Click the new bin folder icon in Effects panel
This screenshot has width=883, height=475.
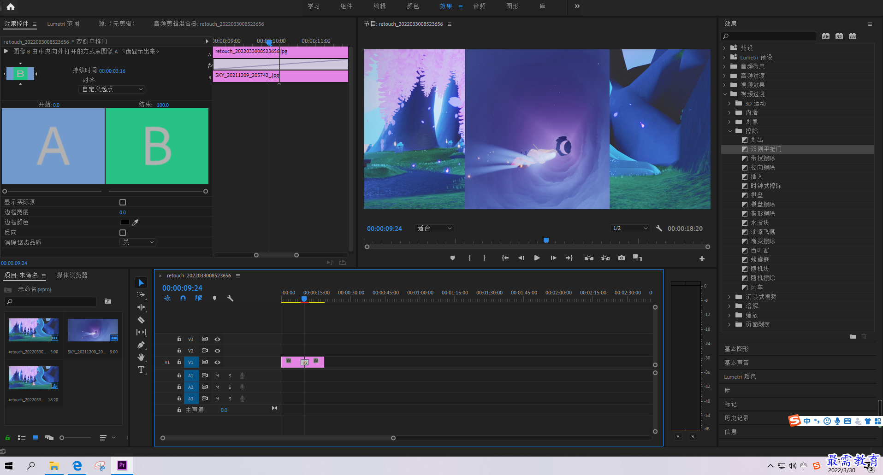coord(853,337)
